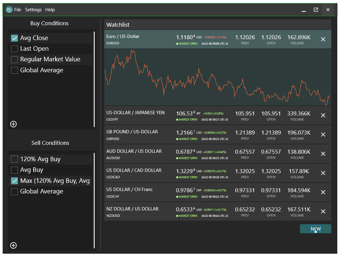Remove NZDUSD from the watchlist
Screen dimensions: 340x256
(323, 211)
